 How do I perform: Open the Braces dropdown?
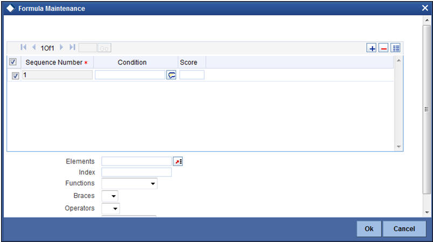tap(110, 196)
